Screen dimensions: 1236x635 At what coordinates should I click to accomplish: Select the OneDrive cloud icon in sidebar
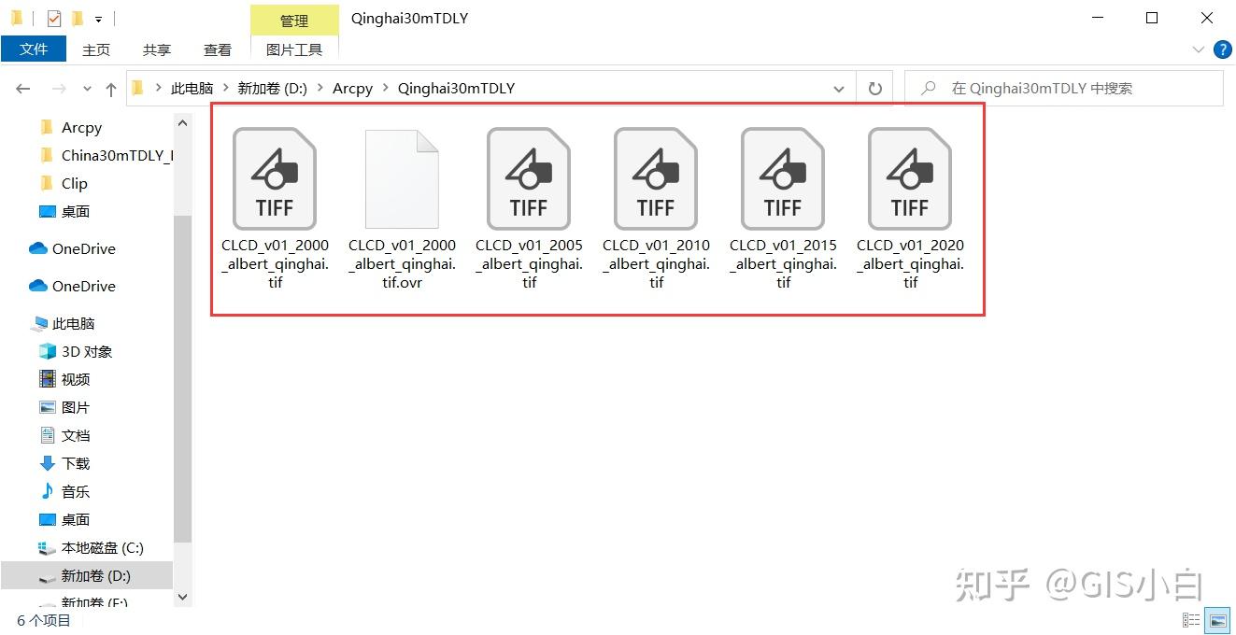click(x=39, y=248)
